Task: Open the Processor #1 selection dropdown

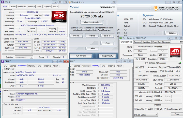Action: (x=24, y=57)
